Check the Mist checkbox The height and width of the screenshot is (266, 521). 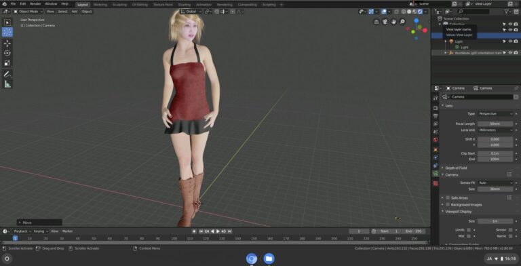[x=469, y=236]
